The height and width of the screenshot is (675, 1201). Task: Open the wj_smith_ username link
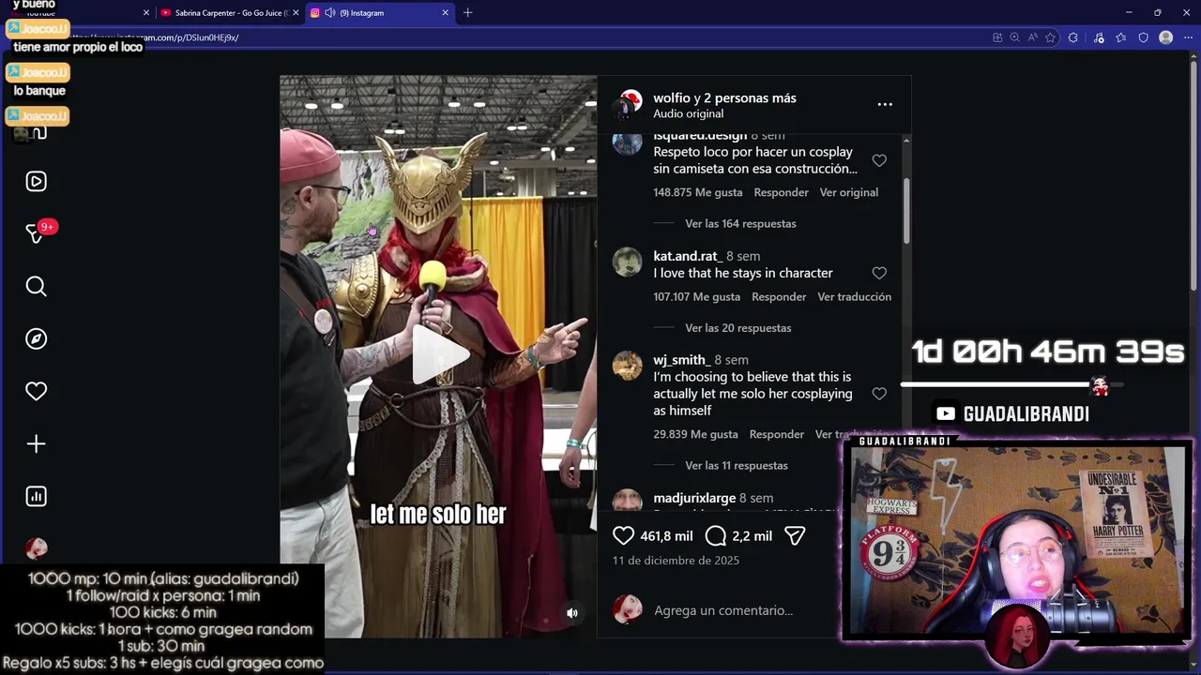coord(681,360)
